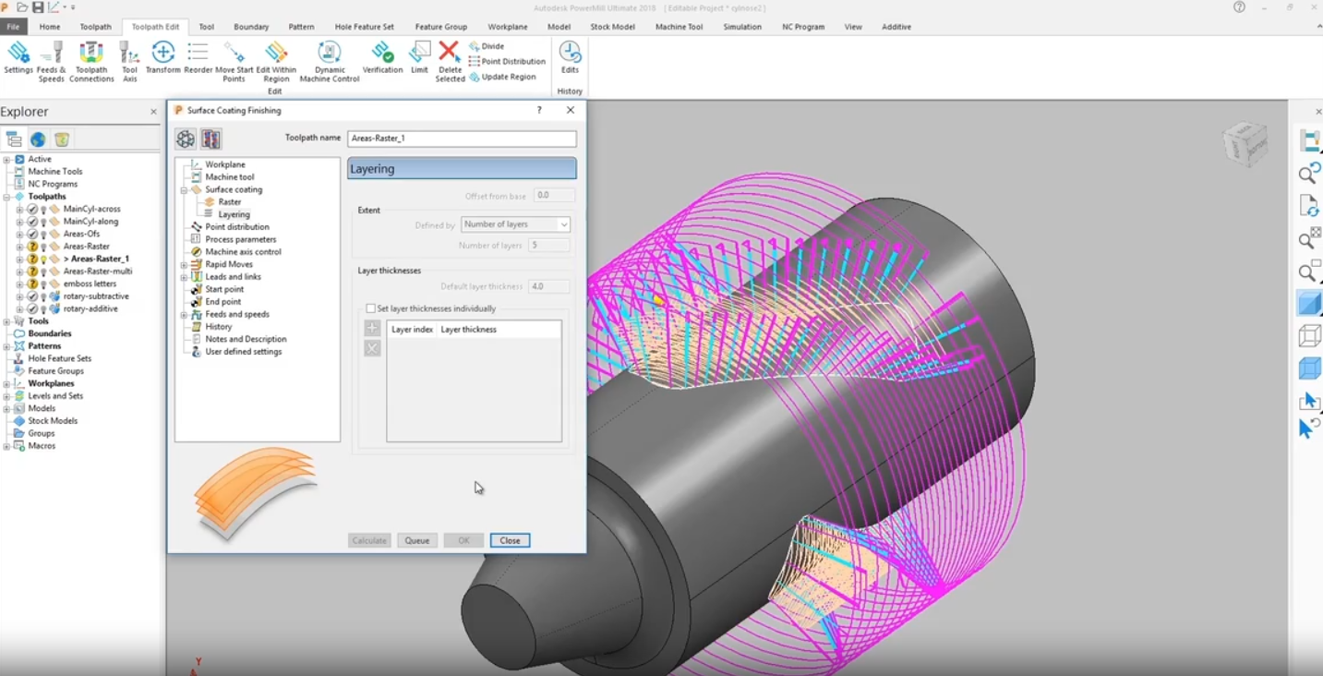This screenshot has height=676, width=1323.
Task: Expand the Rapid Moves tree node
Action: (184, 265)
